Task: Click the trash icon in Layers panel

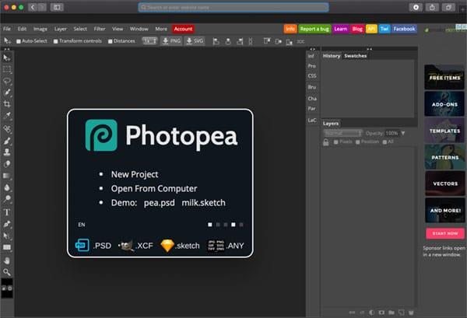Action: click(411, 313)
